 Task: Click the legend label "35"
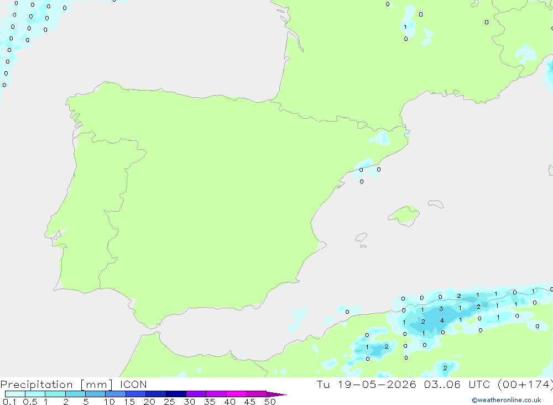point(210,402)
